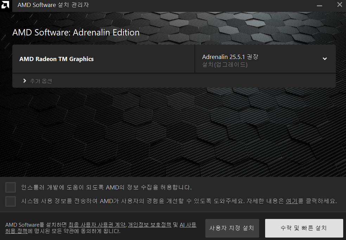Click the dropdown chevron beside Adrenalin 25.5.1 권장
The height and width of the screenshot is (240, 346).
[325, 59]
